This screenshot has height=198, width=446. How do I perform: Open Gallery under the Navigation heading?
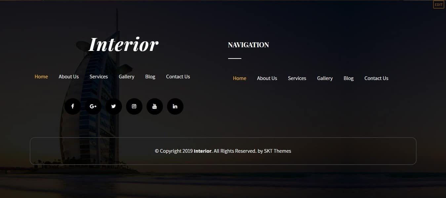coord(325,78)
